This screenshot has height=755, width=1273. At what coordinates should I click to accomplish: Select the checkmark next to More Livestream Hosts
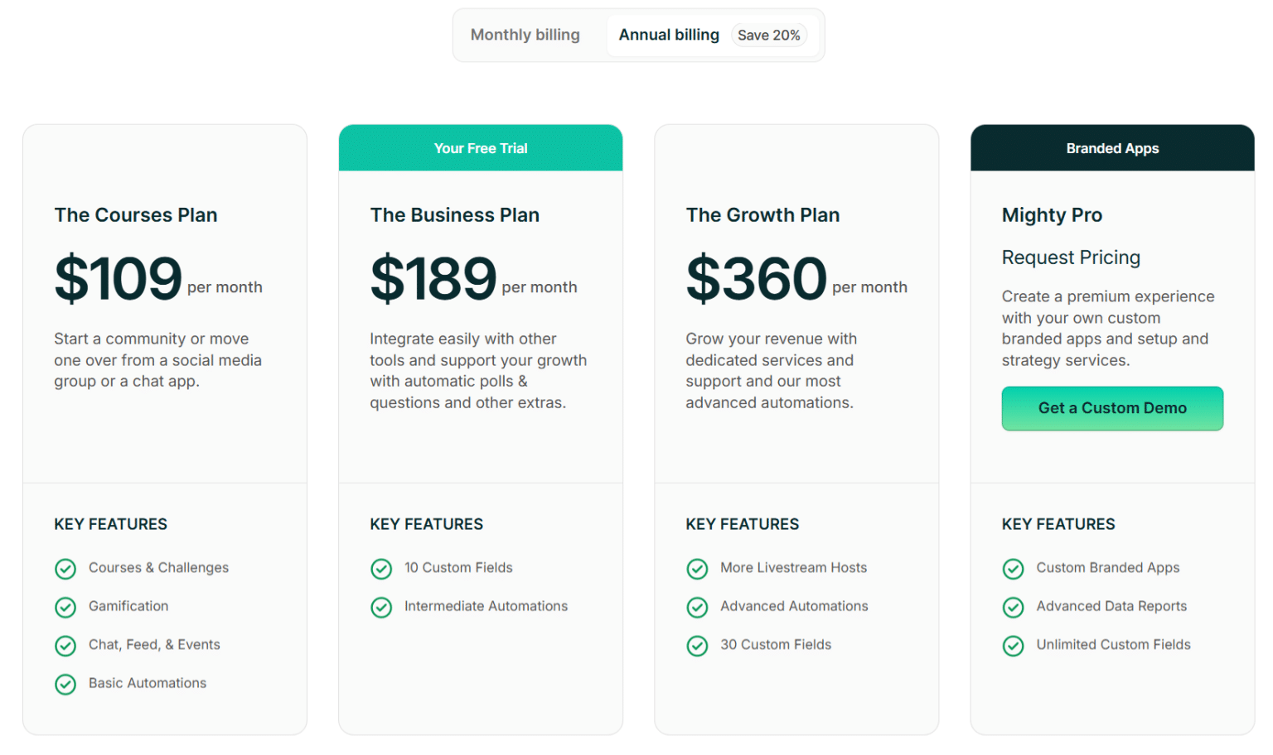click(x=698, y=569)
